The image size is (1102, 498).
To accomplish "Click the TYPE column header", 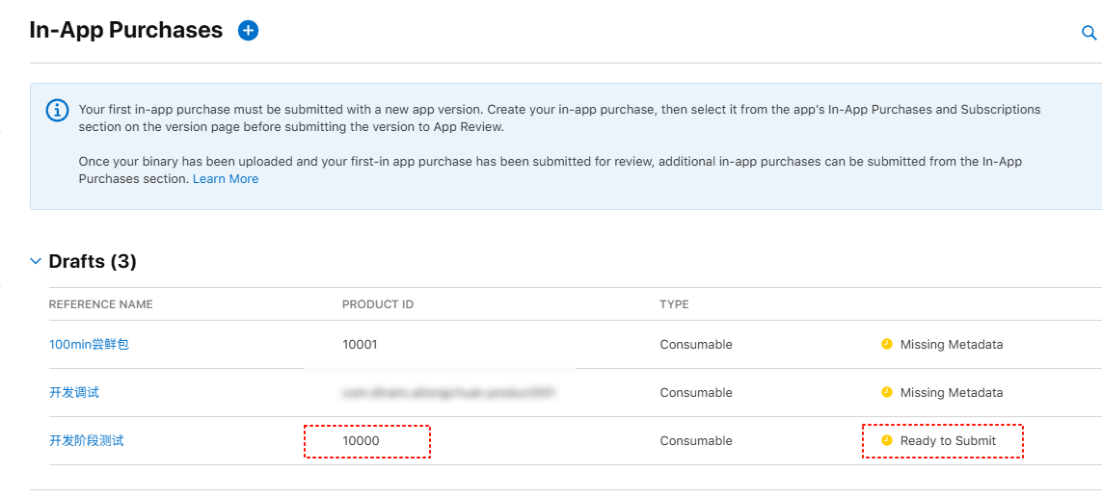I will 674,304.
